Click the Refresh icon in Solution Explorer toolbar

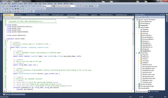click(x=142, y=17)
